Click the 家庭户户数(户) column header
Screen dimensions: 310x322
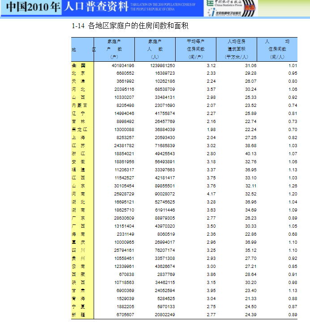click(114, 49)
